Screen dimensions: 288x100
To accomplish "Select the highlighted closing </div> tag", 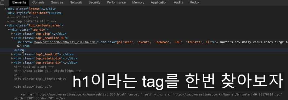I will [19, 50].
